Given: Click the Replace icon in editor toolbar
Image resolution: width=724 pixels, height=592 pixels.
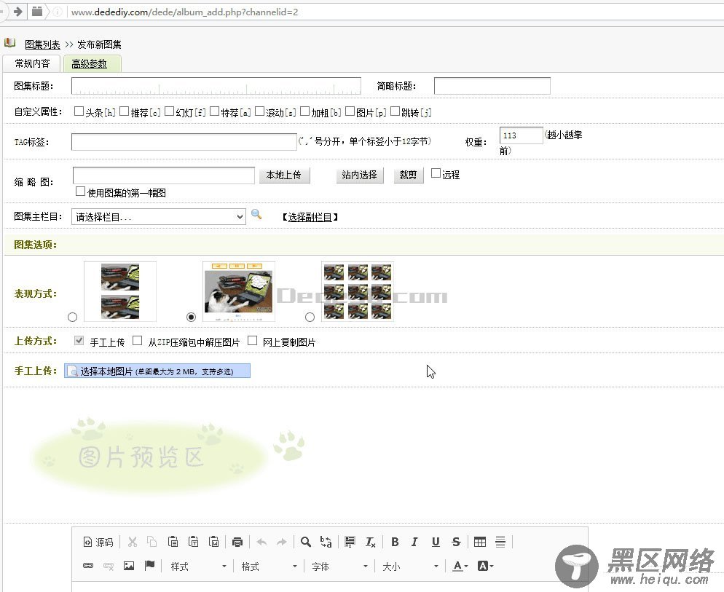Looking at the screenshot, I should point(326,542).
